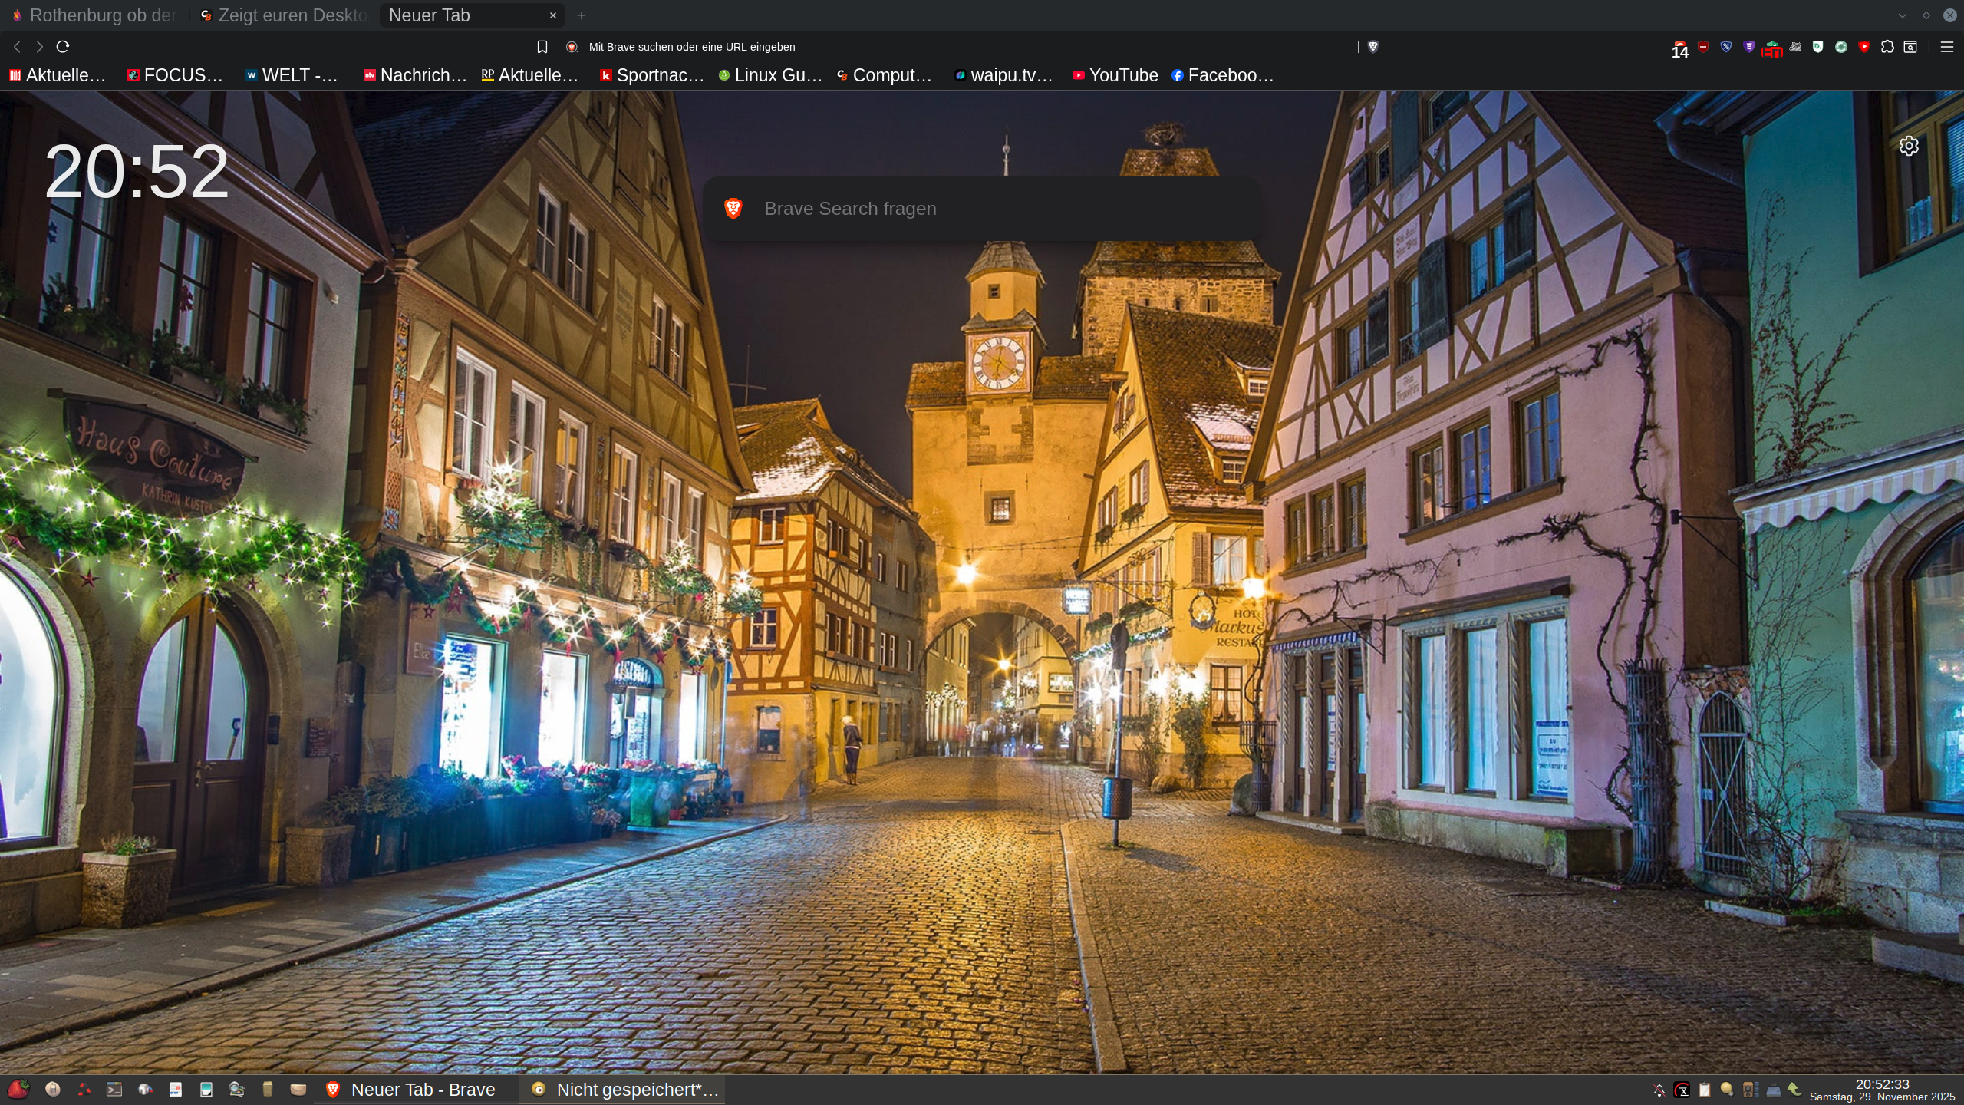Open the Brave hamburger menu

click(x=1948, y=47)
